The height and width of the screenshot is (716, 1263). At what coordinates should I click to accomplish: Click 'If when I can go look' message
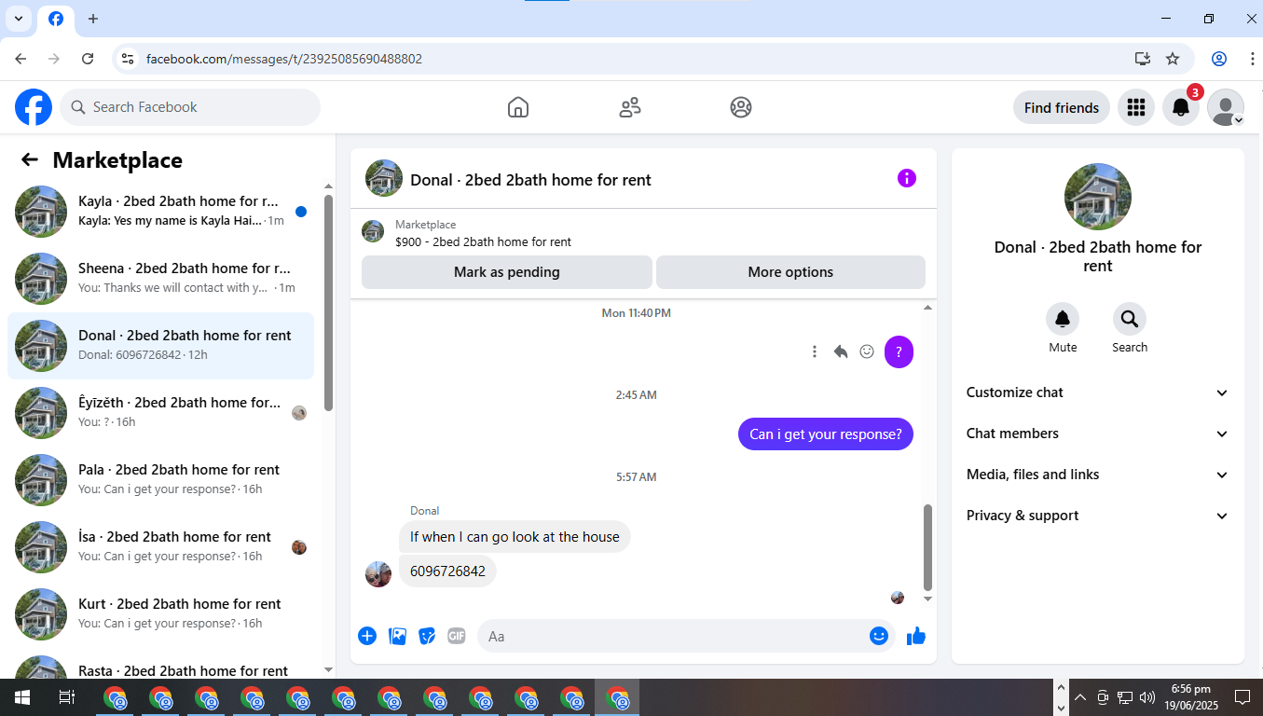point(515,537)
